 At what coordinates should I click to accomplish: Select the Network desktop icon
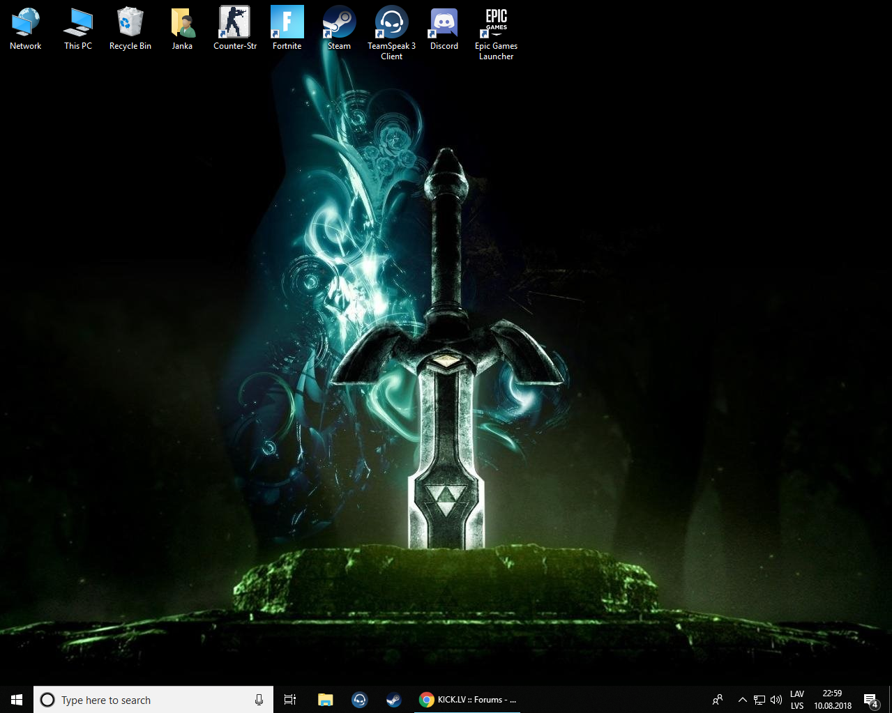pyautogui.click(x=26, y=29)
